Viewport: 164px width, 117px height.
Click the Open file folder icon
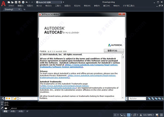click(12, 2)
